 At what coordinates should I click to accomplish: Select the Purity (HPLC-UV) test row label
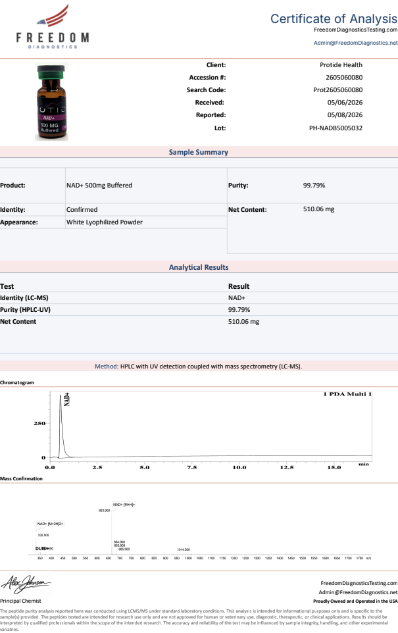pos(26,310)
